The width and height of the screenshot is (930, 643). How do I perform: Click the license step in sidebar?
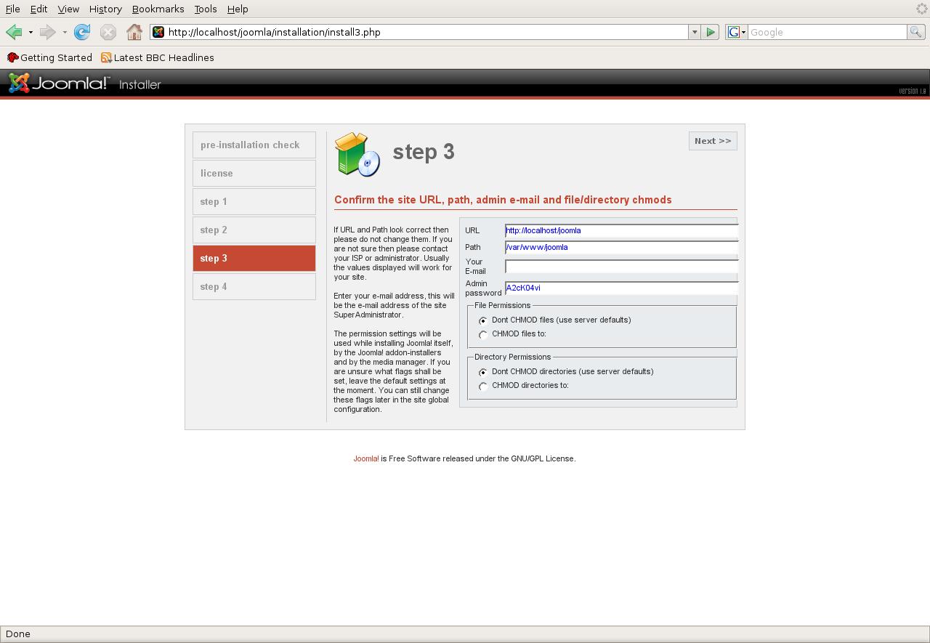(254, 173)
